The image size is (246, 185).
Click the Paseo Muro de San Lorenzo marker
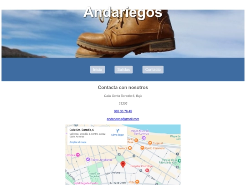pyautogui.click(x=143, y=138)
